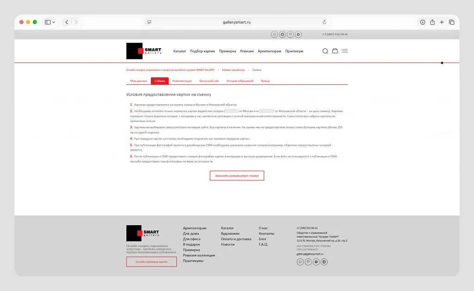
Task: Select the Съёмки tab
Action: pos(160,81)
